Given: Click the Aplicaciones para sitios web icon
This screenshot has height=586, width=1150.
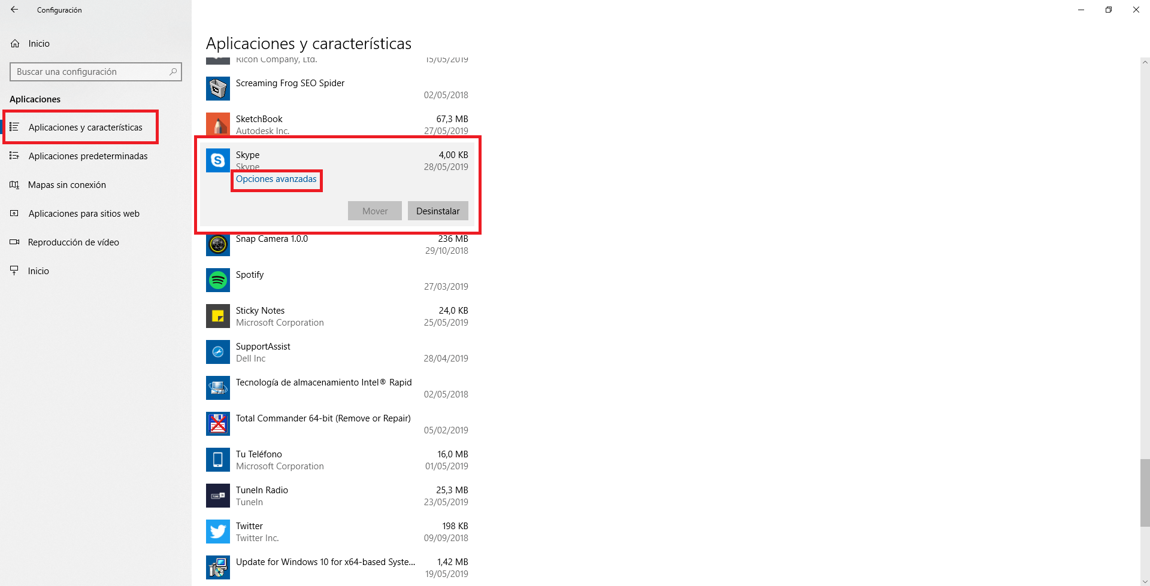Looking at the screenshot, I should pyautogui.click(x=14, y=213).
